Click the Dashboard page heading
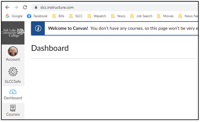 (50, 48)
